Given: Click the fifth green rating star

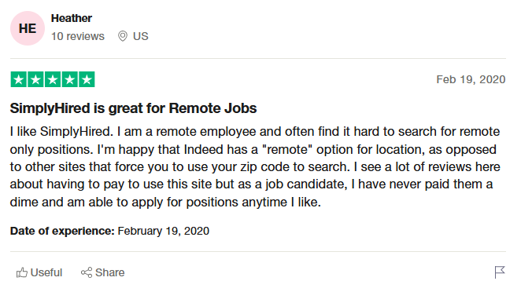Looking at the screenshot, I should pyautogui.click(x=87, y=79).
